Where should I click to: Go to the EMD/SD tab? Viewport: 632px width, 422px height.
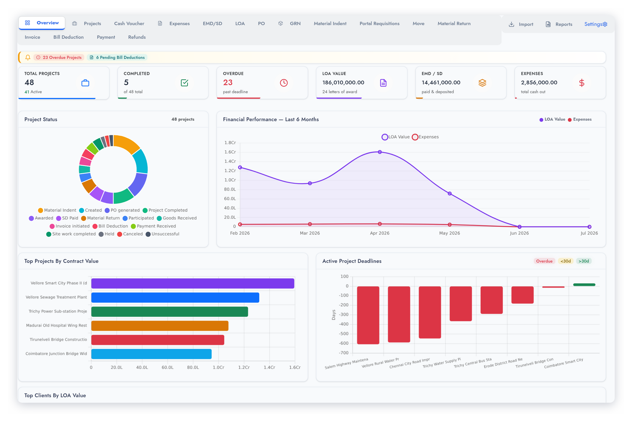(x=212, y=24)
